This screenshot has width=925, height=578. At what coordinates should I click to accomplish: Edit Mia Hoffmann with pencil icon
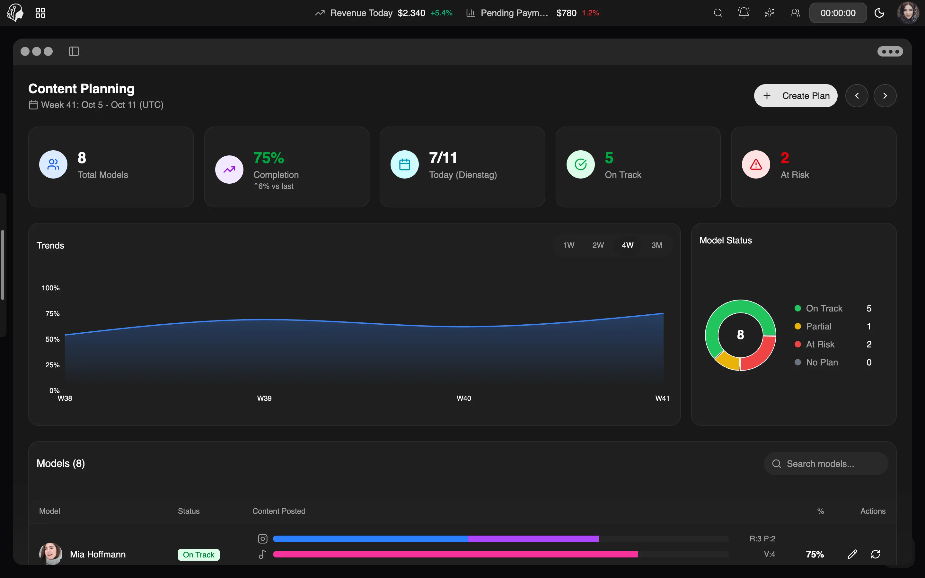(852, 554)
